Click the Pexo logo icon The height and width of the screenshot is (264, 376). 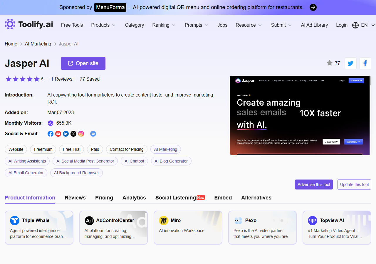[x=238, y=221]
